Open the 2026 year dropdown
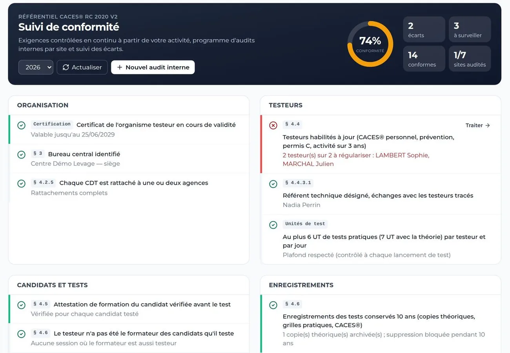The height and width of the screenshot is (353, 510). point(36,67)
